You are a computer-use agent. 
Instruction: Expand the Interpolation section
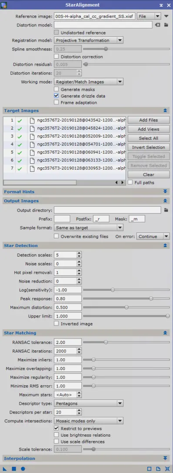[x=165, y=458]
